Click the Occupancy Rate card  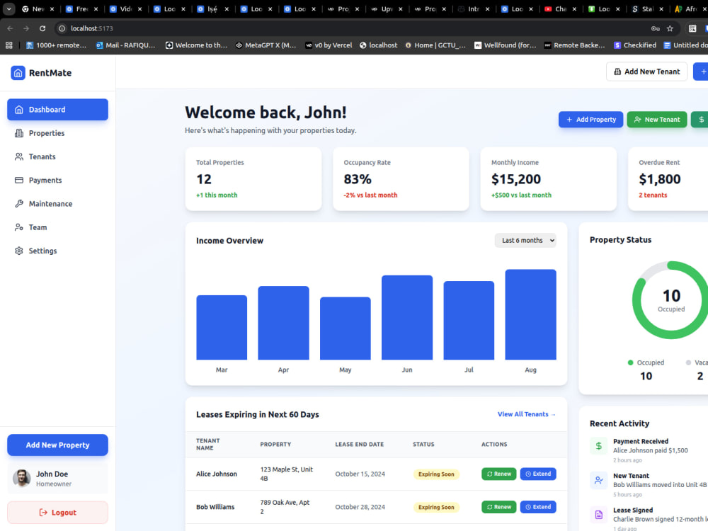[401, 179]
